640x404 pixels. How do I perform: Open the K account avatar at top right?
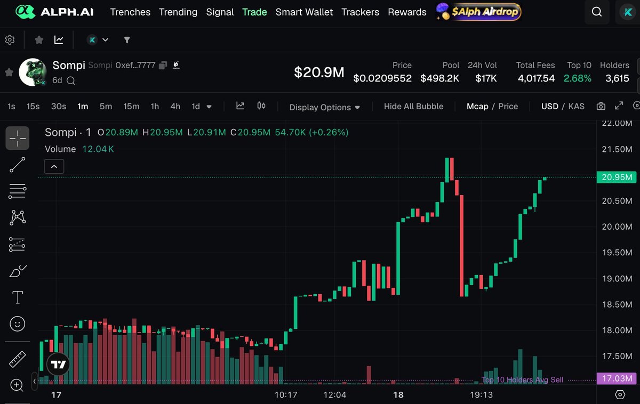628,12
